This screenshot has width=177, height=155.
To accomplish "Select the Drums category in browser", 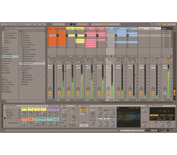I will click(x=6, y=52).
